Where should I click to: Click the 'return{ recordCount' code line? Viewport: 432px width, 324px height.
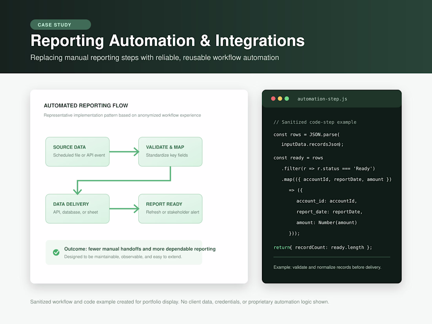coord(322,247)
